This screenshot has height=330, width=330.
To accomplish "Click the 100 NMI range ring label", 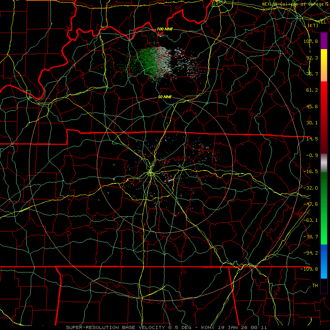I will 165,29.
